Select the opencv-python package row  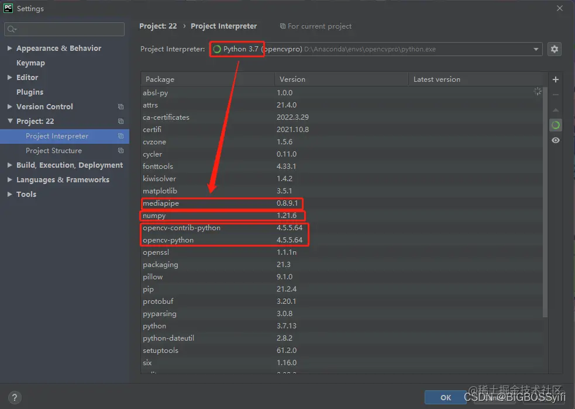click(342, 240)
